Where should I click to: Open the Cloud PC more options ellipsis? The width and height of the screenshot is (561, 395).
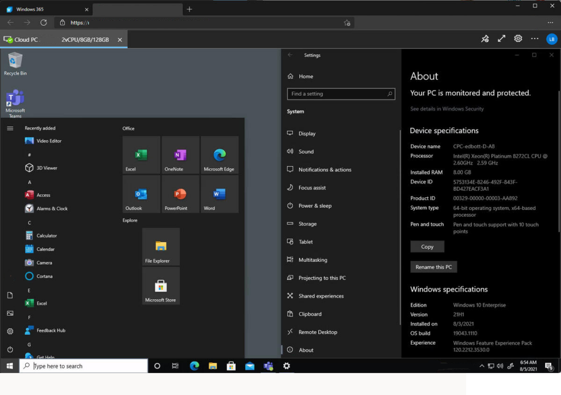click(x=535, y=39)
